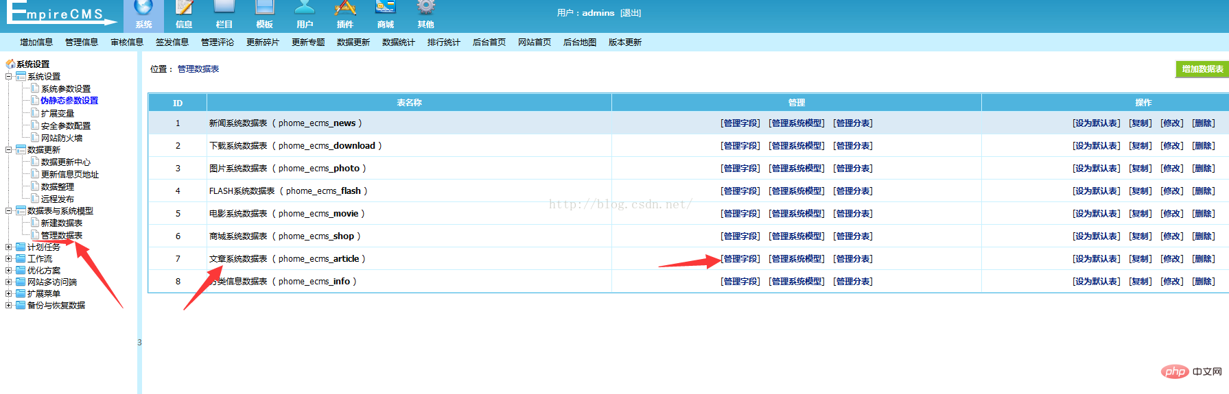Viewport: 1229px width, 394px height.
Task: Open the 其他 gear navigation icon
Action: [426, 15]
